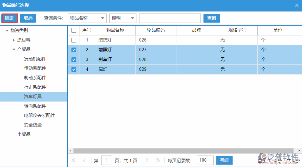Close the 物品编号选择 dialog
302x168 pixels.
click(297, 5)
